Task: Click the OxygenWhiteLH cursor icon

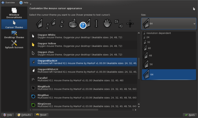Action: (x=33, y=71)
